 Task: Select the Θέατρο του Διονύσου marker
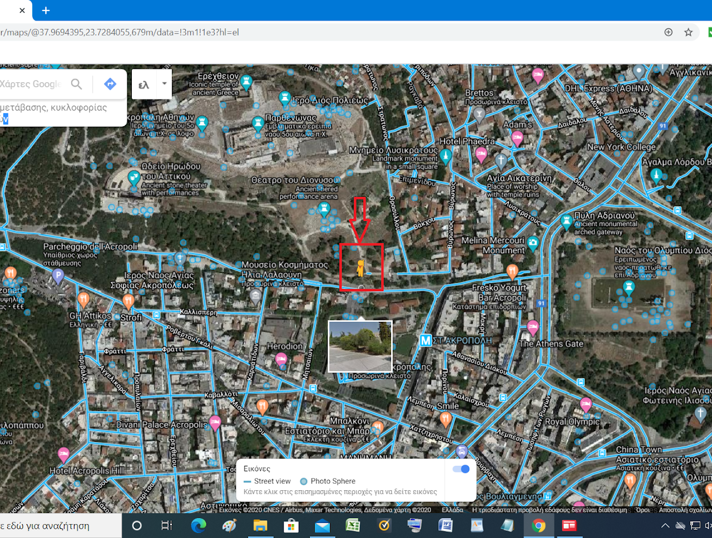pyautogui.click(x=324, y=209)
